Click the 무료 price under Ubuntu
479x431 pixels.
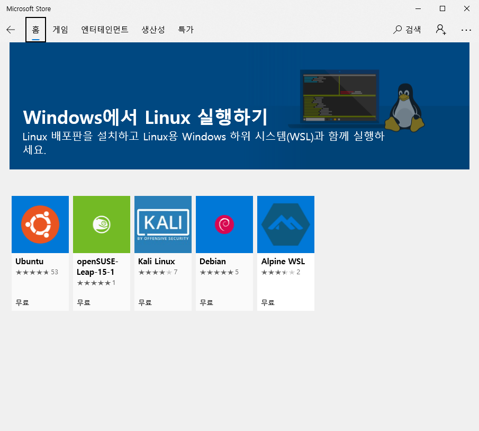click(x=22, y=303)
